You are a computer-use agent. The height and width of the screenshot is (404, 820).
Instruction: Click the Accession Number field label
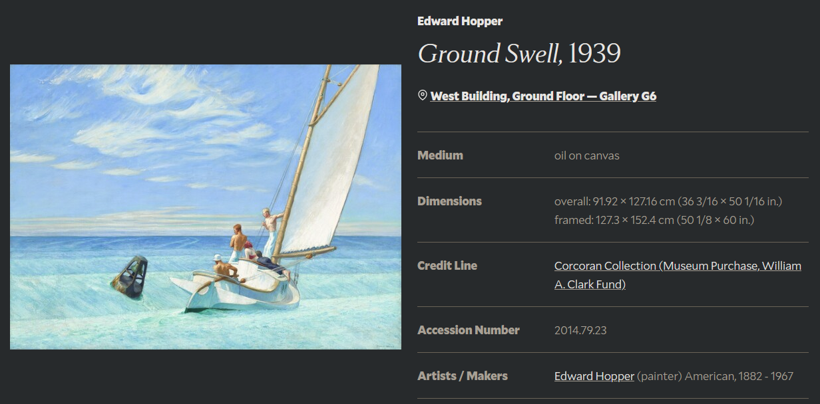pyautogui.click(x=468, y=330)
